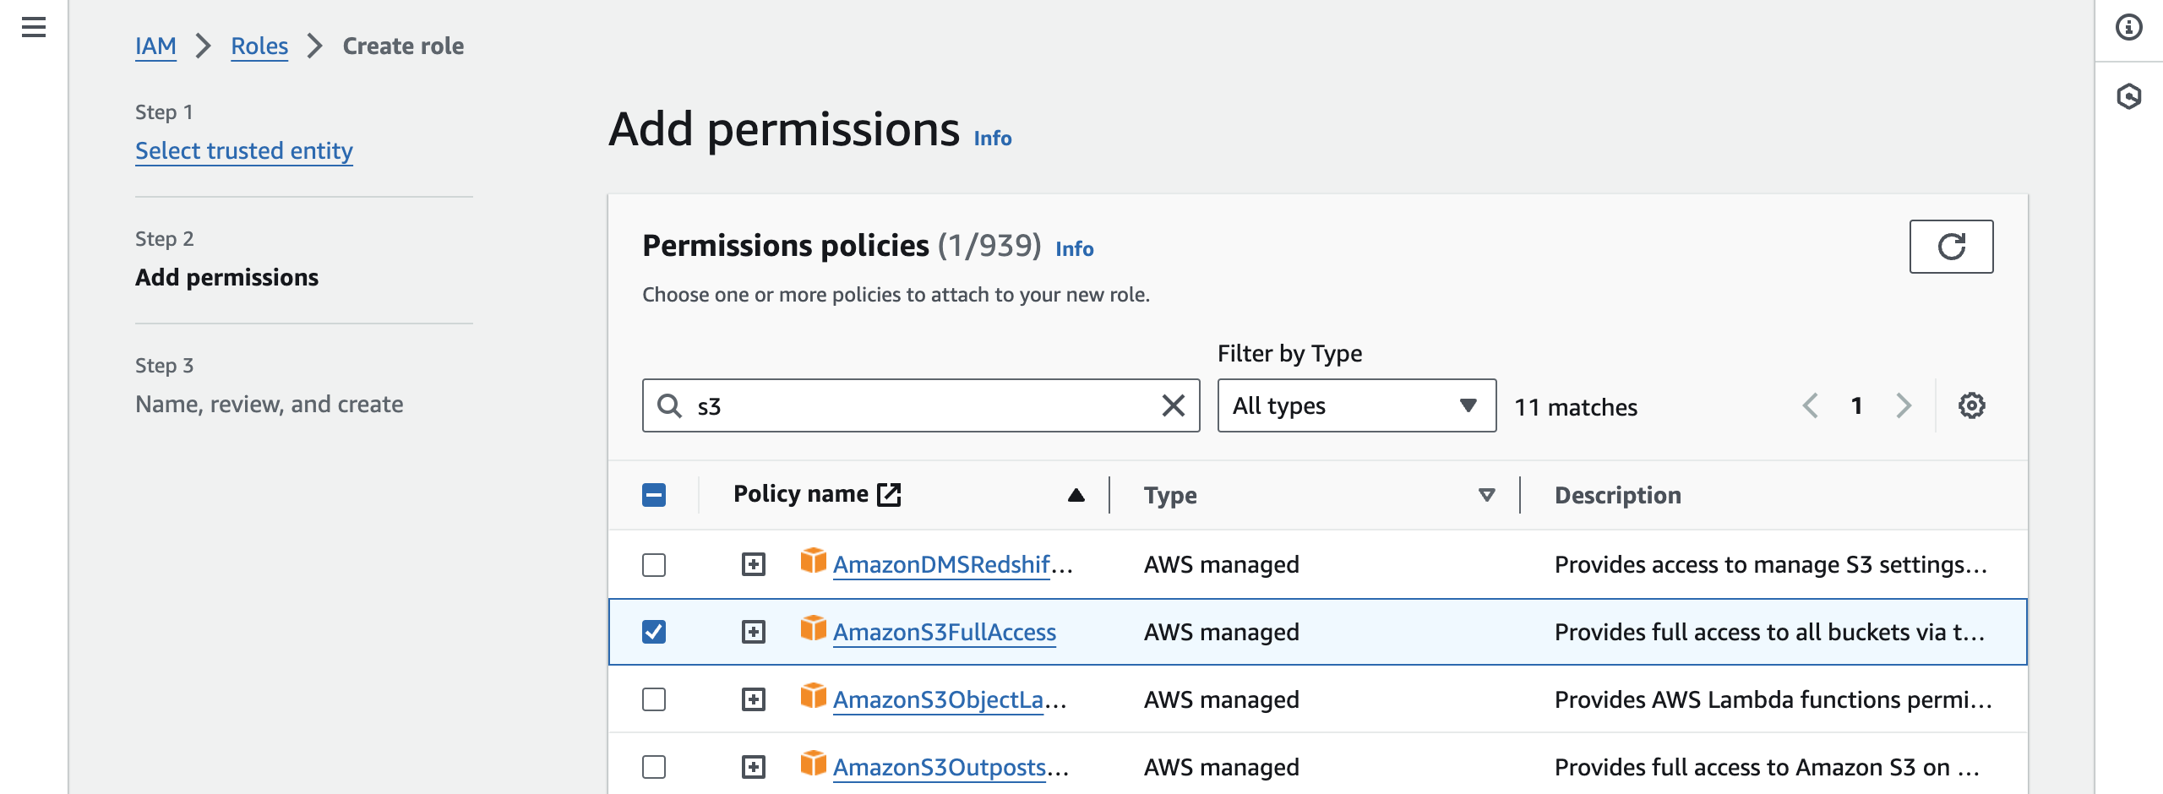Return to Select trusted entity step

tap(244, 151)
